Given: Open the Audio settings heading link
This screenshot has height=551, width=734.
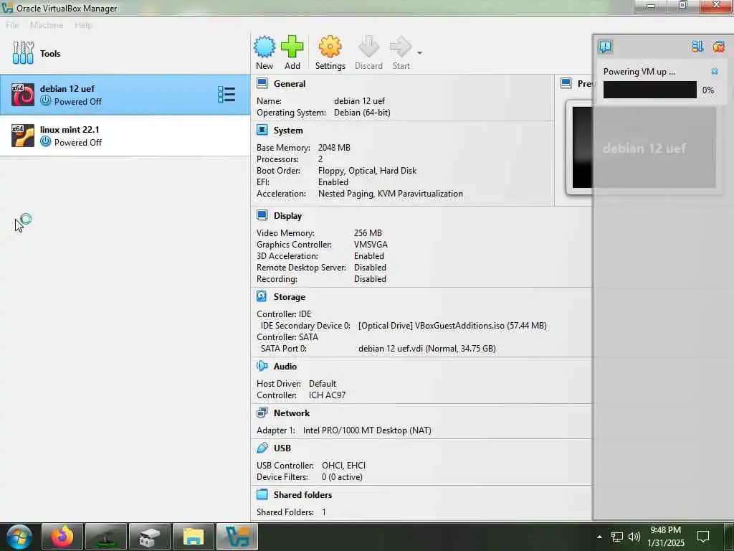Looking at the screenshot, I should click(285, 367).
